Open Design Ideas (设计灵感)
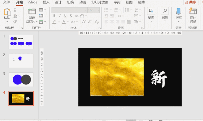This screenshot has width=203, height=121. pos(193,15)
